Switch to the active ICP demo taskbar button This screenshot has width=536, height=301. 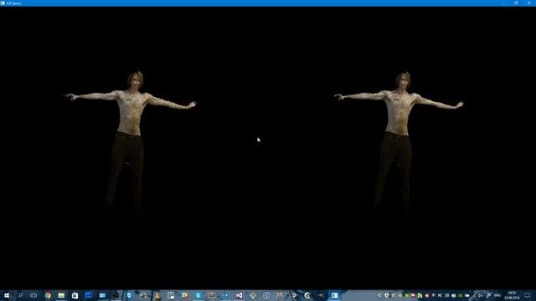click(x=335, y=295)
